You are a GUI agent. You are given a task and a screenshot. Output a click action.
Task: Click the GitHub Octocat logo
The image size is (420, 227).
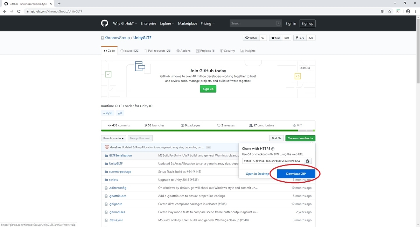pyautogui.click(x=104, y=23)
